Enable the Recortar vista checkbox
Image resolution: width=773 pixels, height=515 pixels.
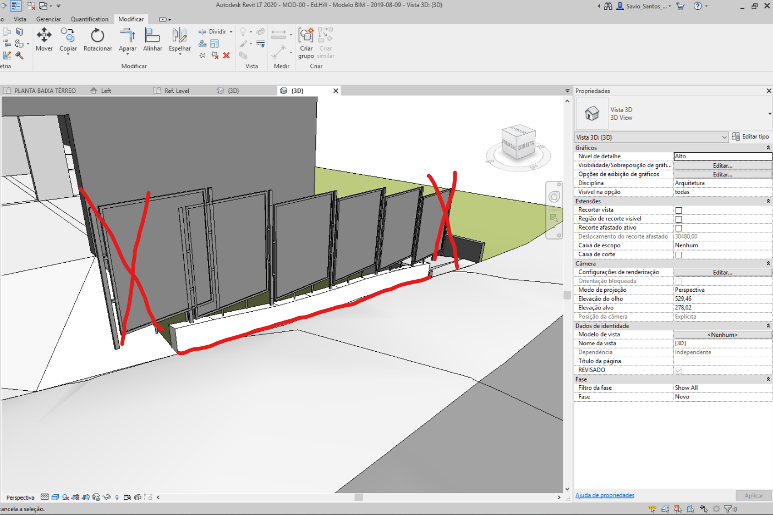click(679, 209)
